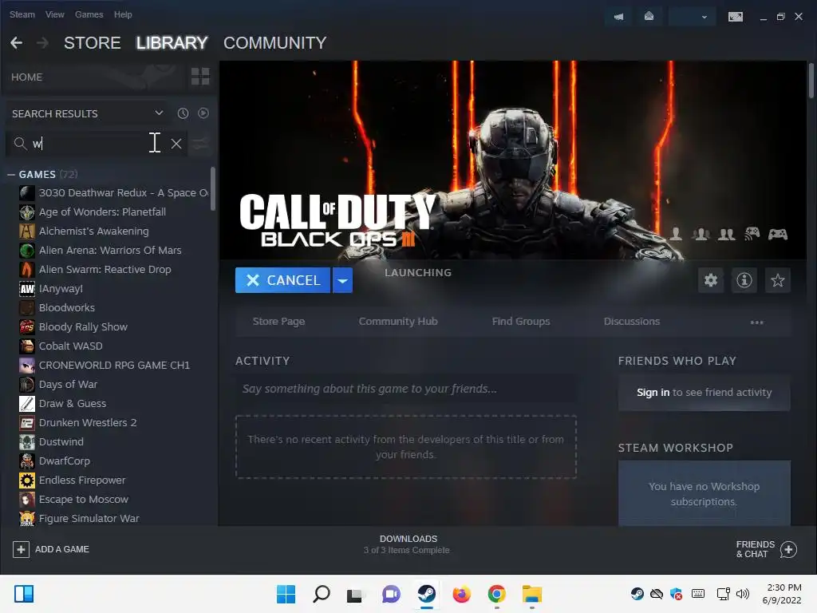Screen dimensions: 817x613
Task: Open the Community Hub link
Action: tap(398, 322)
